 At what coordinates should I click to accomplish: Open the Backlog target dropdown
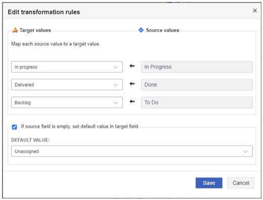tap(67, 103)
